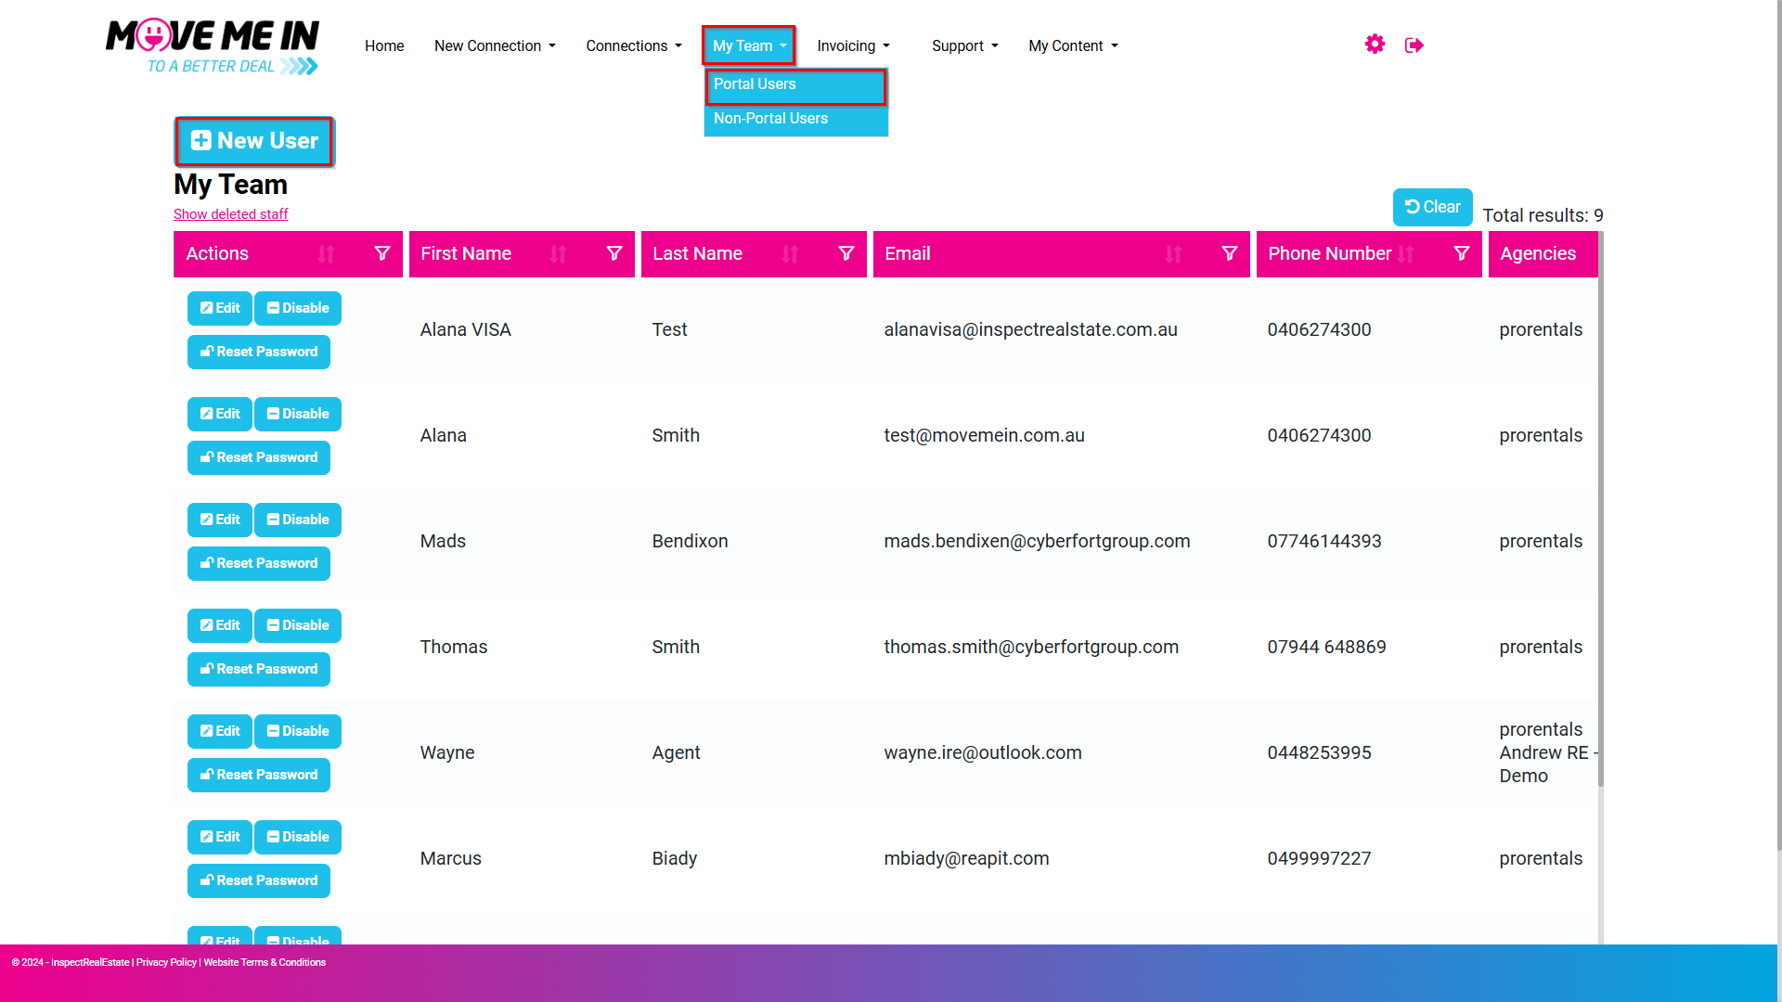Open the My Content dropdown
Viewport: 1782px width, 1002px height.
click(x=1073, y=45)
